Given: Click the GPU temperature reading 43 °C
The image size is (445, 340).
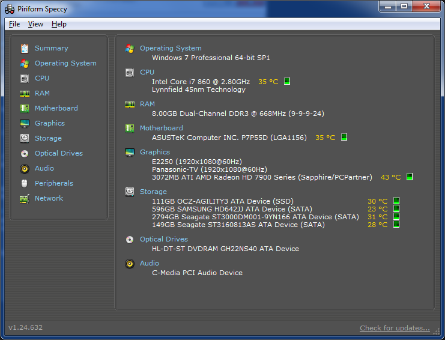Looking at the screenshot, I should pyautogui.click(x=390, y=177).
